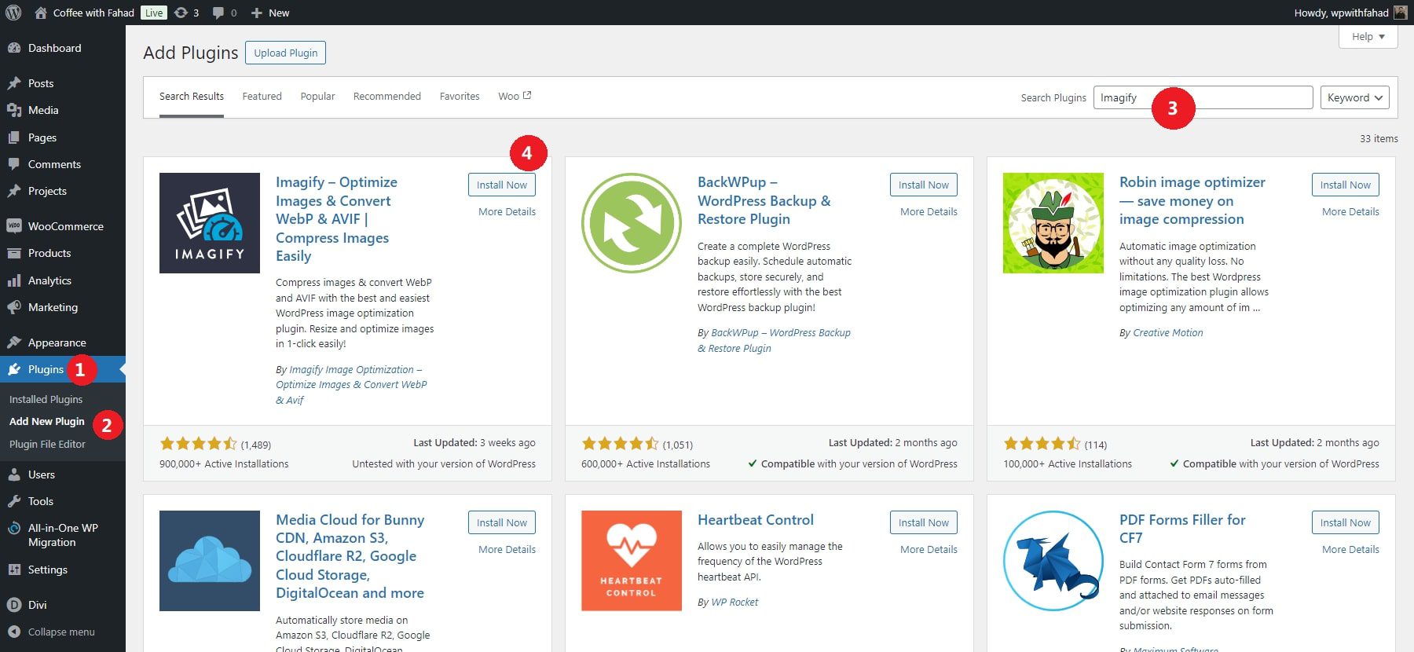Screen dimensions: 1414x652
Task: Open the BackWPup logo thumbnail
Action: [x=632, y=223]
